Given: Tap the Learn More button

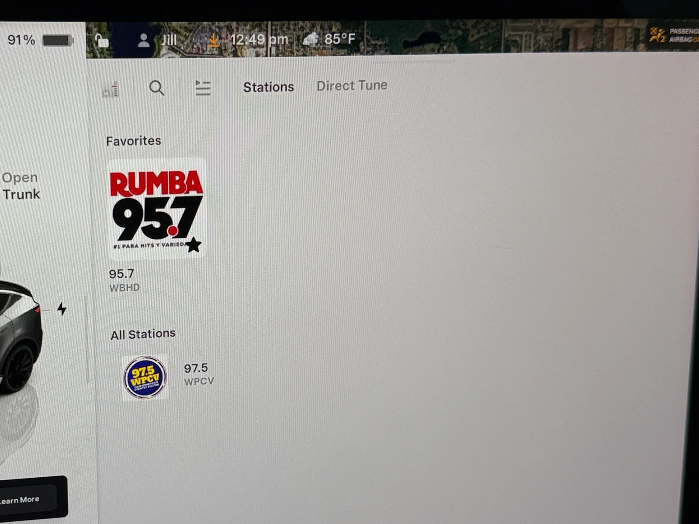Looking at the screenshot, I should pos(28,500).
